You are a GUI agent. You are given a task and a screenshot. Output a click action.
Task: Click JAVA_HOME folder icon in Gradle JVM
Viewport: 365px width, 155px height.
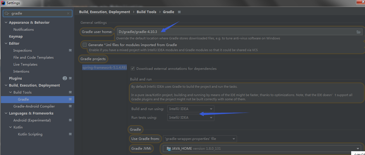[169, 149]
